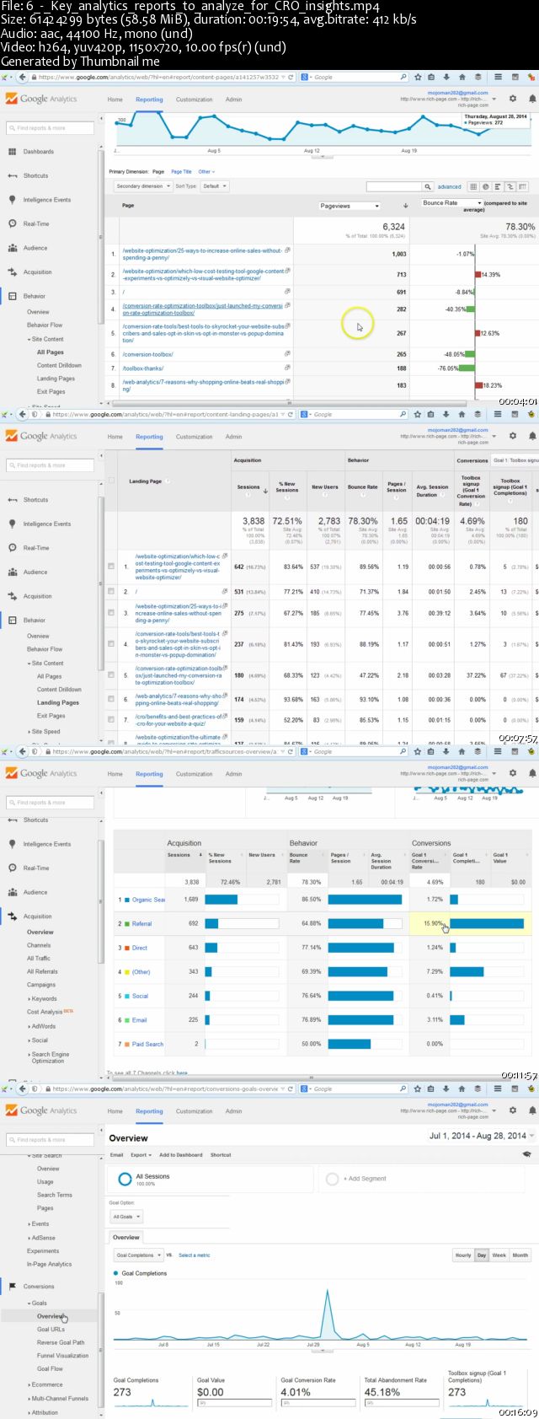This screenshot has width=539, height=1419.
Task: Select the data table view icon
Action: pos(473,186)
